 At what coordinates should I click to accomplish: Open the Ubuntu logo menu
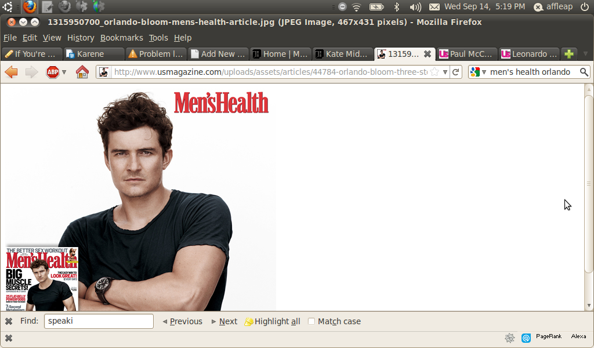point(7,6)
